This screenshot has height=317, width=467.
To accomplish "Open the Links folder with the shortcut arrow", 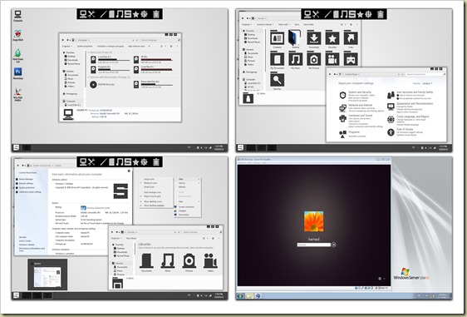I will [x=351, y=39].
